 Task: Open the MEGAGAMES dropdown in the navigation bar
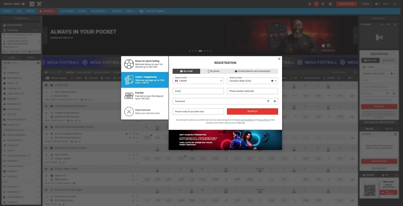point(99,11)
